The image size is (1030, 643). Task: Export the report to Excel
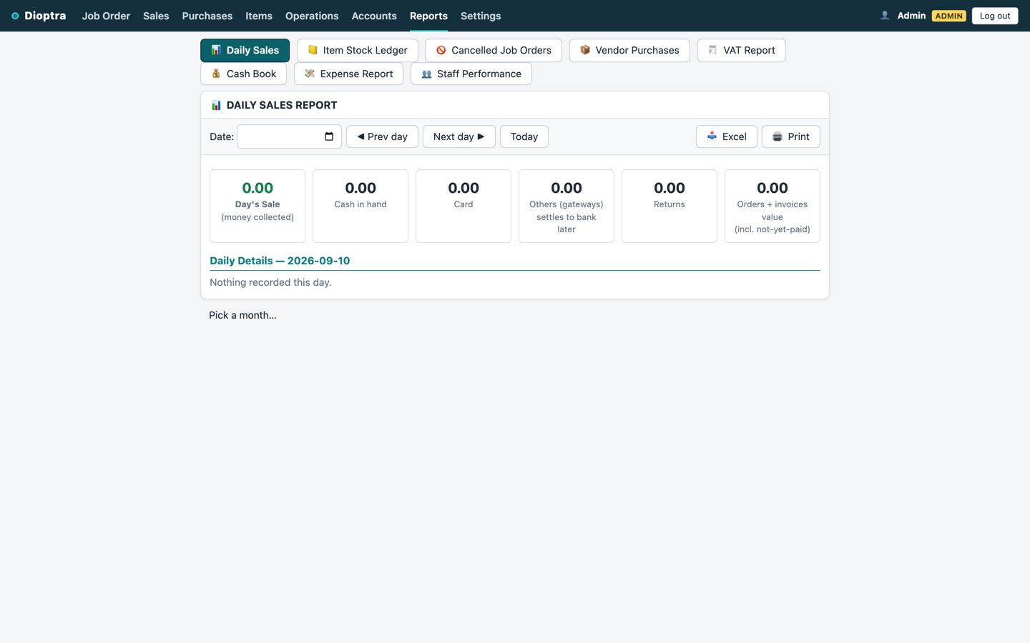coord(726,136)
